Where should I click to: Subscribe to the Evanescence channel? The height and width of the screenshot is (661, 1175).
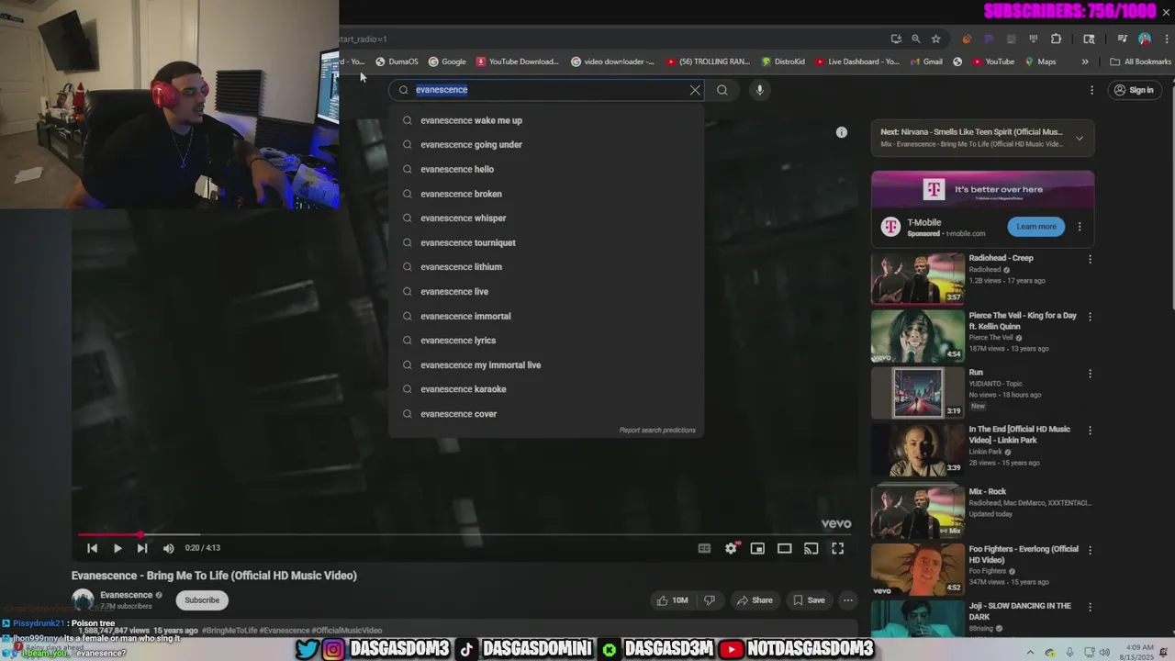pos(202,600)
